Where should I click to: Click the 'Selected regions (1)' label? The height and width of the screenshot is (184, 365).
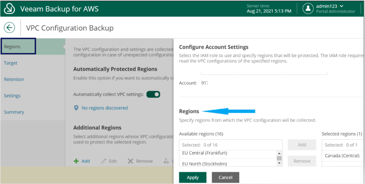click(x=342, y=134)
